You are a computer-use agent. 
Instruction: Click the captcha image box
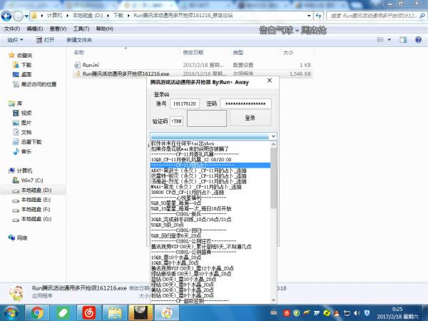pos(207,118)
